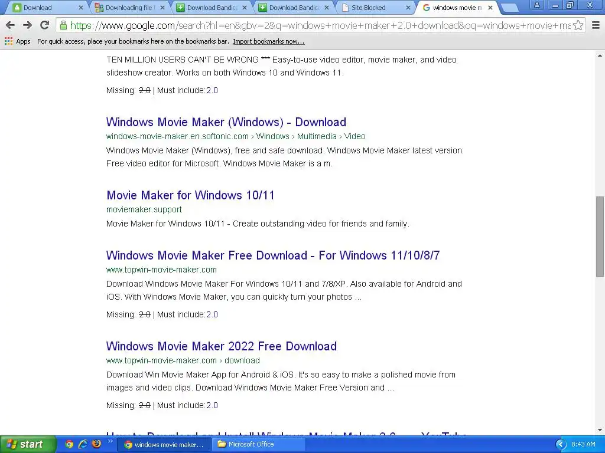Click 'Import bookmarks now...' link
Viewport: 605px width, 453px height.
(269, 41)
